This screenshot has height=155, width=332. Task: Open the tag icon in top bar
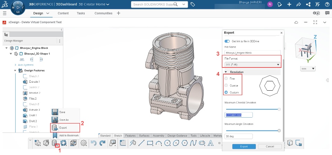[x=193, y=4]
